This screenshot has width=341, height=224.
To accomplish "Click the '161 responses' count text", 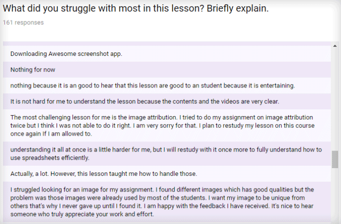I will [23, 22].
